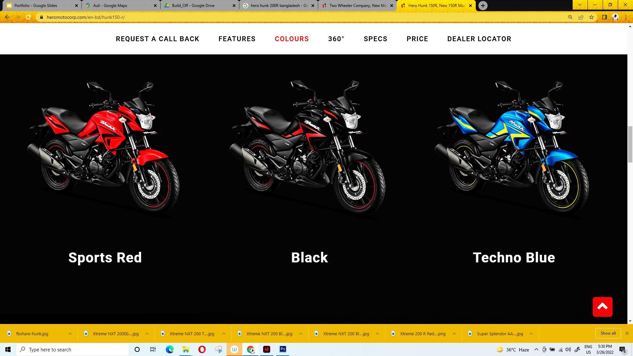
Task: Select the Techno Blue bike colour
Action: (x=513, y=257)
